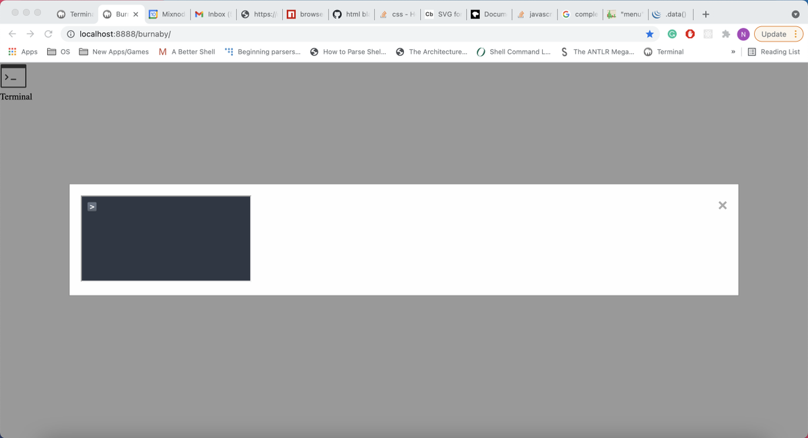Open the tab search dropdown arrow
The width and height of the screenshot is (808, 438).
pos(795,13)
